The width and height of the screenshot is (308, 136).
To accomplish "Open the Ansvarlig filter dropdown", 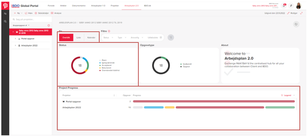I will click(x=137, y=38).
